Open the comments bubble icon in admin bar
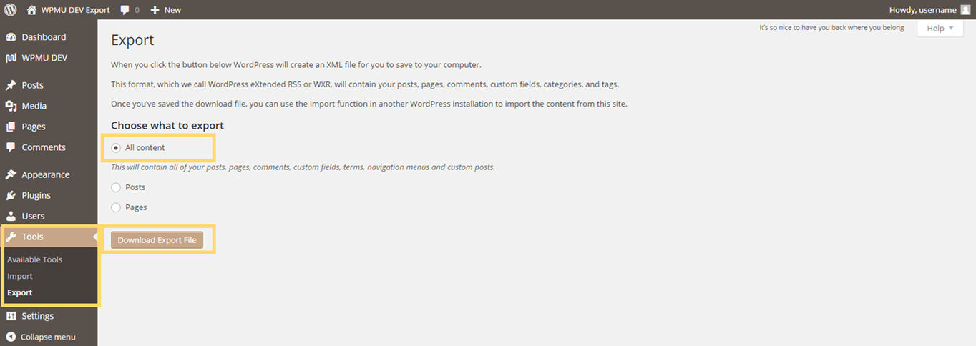Screen dimensions: 976x346 [126, 10]
